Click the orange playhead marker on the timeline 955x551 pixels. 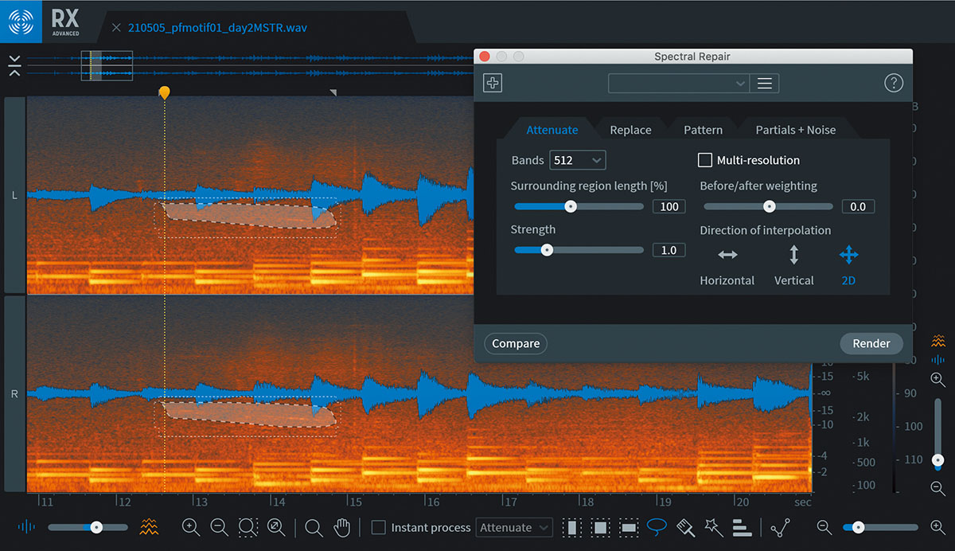click(164, 92)
